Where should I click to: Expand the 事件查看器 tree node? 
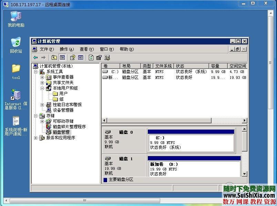click(x=42, y=77)
